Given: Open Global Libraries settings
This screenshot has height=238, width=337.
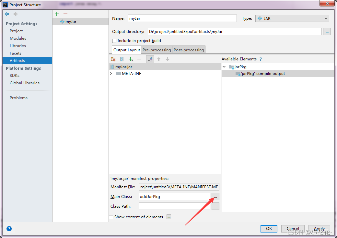Looking at the screenshot, I should (25, 83).
